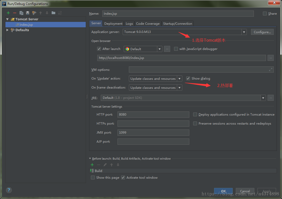Move before-launch task up

[112, 165]
